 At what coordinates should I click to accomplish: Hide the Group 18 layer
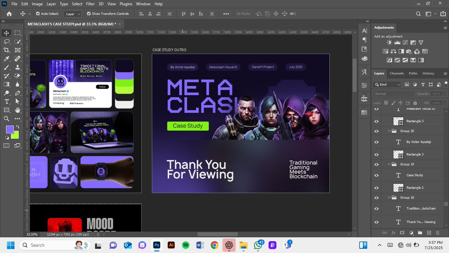point(376,198)
